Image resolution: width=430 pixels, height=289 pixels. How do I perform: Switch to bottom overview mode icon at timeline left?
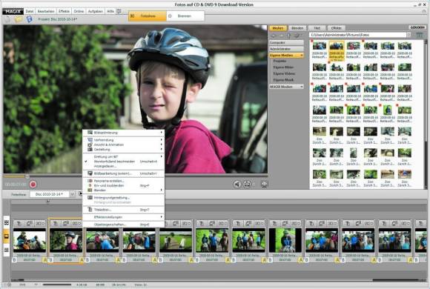pos(7,250)
